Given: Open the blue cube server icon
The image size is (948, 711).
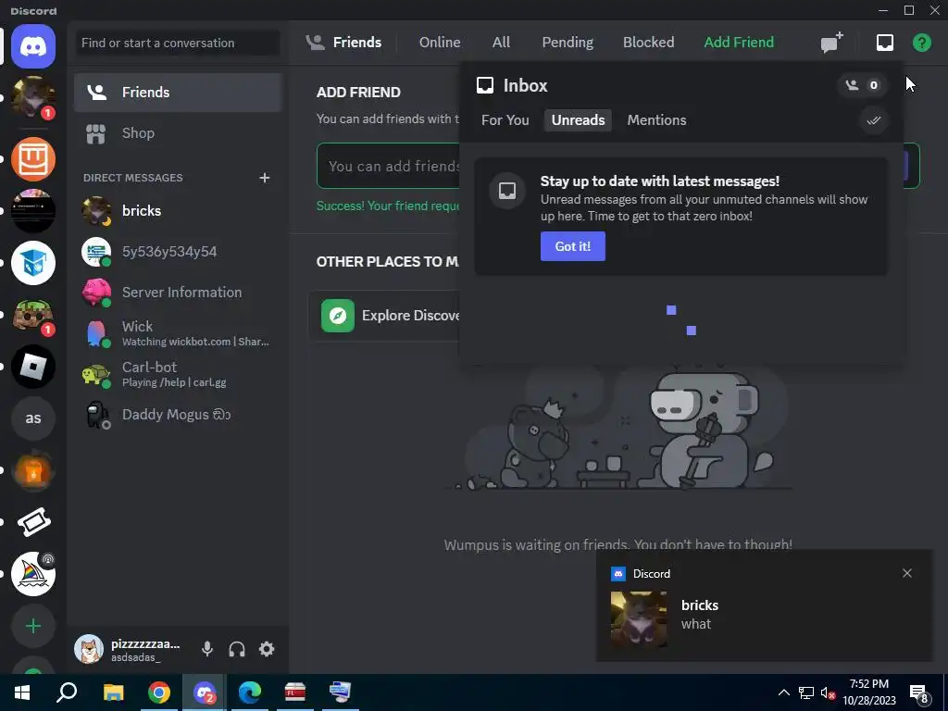Looking at the screenshot, I should click(33, 263).
